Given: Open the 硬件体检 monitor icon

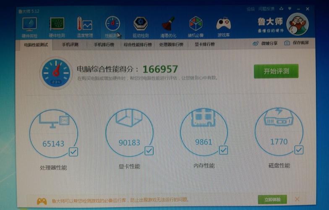Looking at the screenshot, I should 29,24.
